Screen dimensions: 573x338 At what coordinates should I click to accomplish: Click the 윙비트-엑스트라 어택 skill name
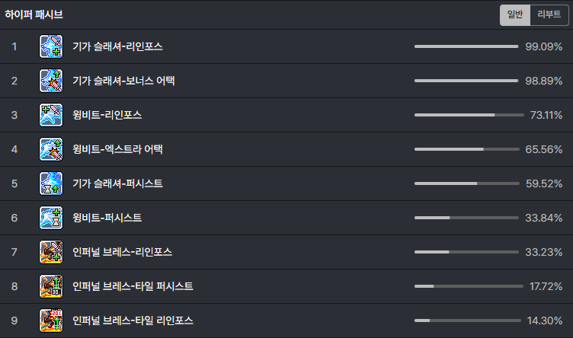point(117,149)
